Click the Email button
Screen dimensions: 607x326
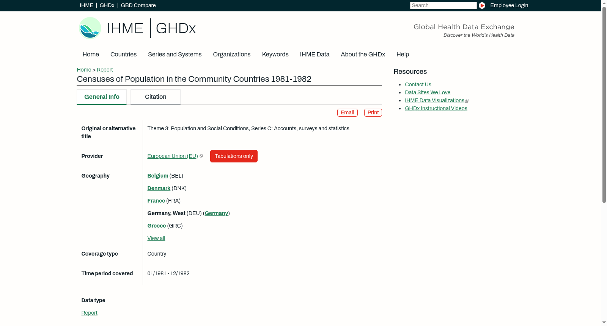(348, 112)
